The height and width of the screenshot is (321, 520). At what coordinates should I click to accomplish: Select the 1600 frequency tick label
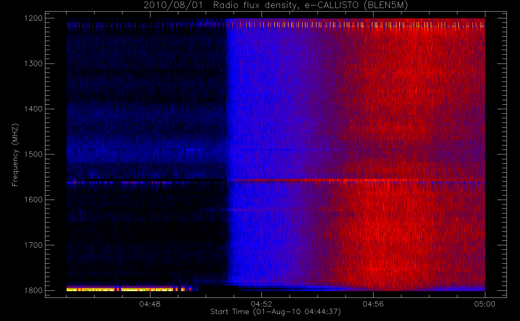click(x=33, y=200)
